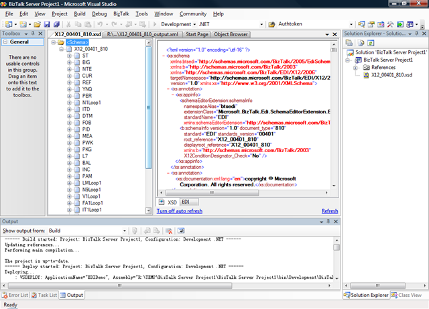Open the Error List tab

[15, 295]
